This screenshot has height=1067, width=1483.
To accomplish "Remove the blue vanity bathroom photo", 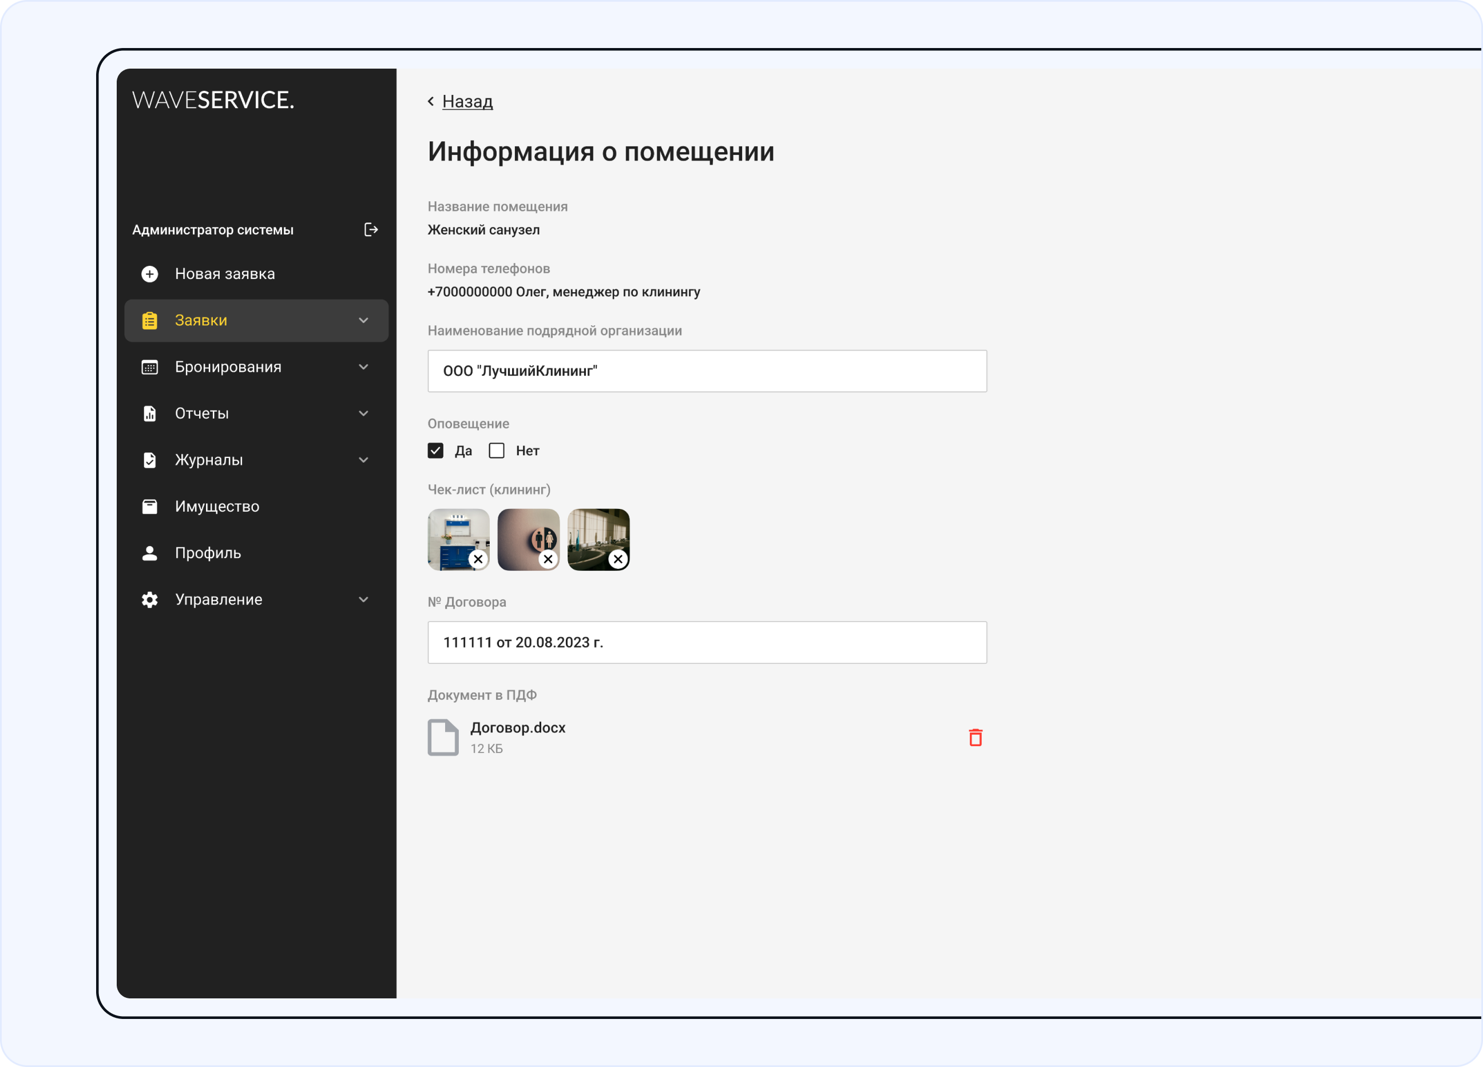I will (478, 559).
